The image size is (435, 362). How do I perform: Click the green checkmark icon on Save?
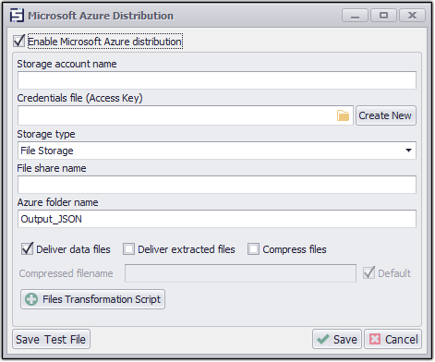click(x=323, y=340)
